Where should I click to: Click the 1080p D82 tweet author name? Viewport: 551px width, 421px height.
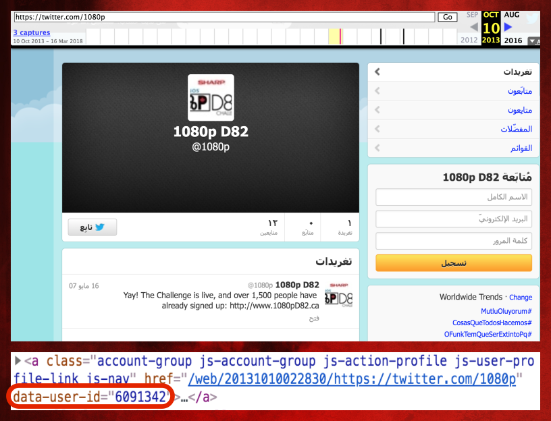click(x=297, y=285)
